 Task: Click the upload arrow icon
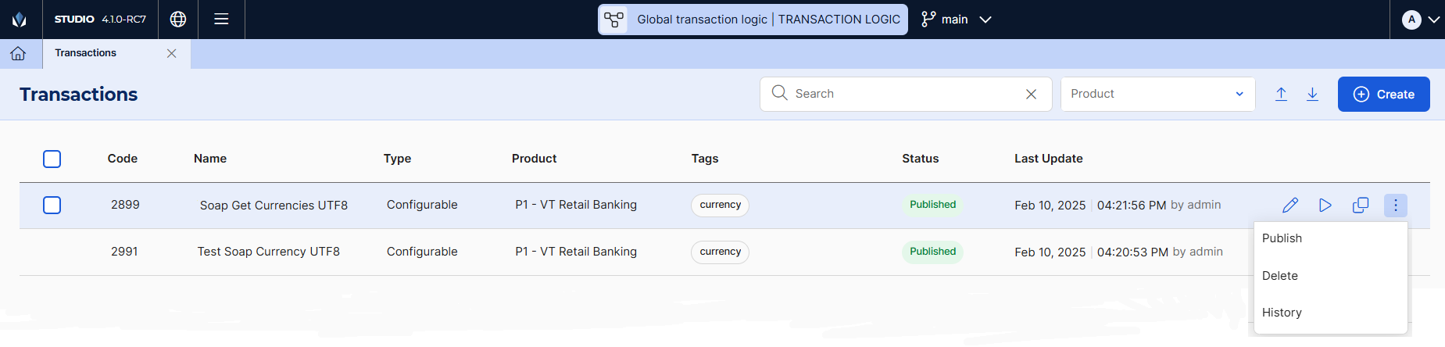[x=1281, y=94]
